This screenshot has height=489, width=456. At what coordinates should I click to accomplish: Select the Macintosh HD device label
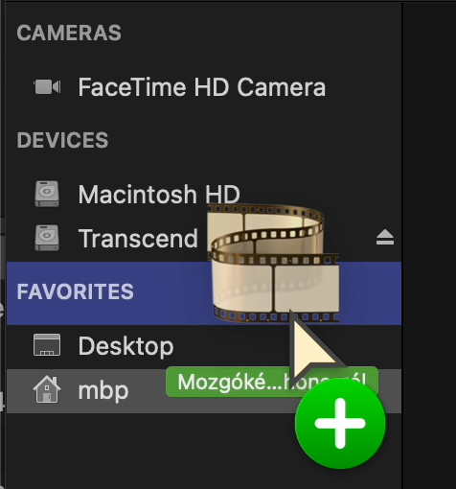pos(159,194)
